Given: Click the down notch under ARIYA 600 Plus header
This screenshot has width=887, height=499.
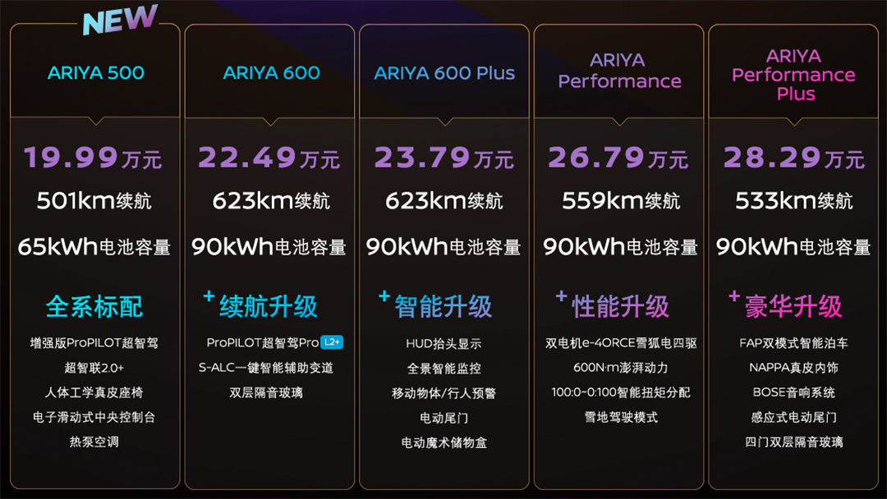Looking at the screenshot, I should pyautogui.click(x=445, y=121).
